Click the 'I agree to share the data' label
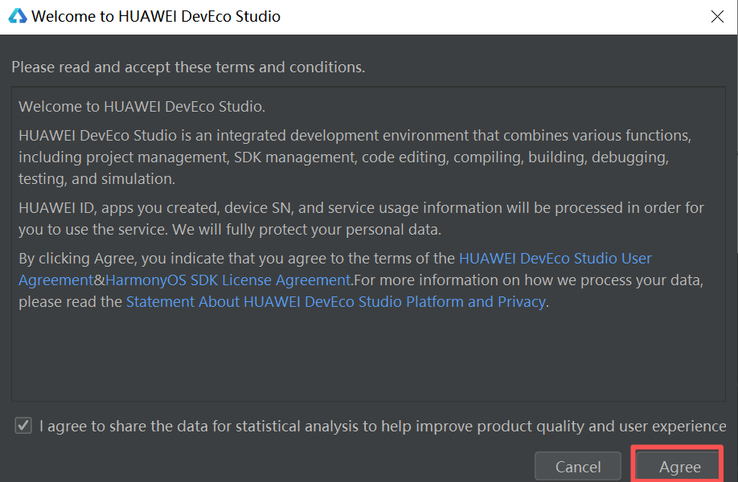The image size is (738, 482). [x=383, y=427]
